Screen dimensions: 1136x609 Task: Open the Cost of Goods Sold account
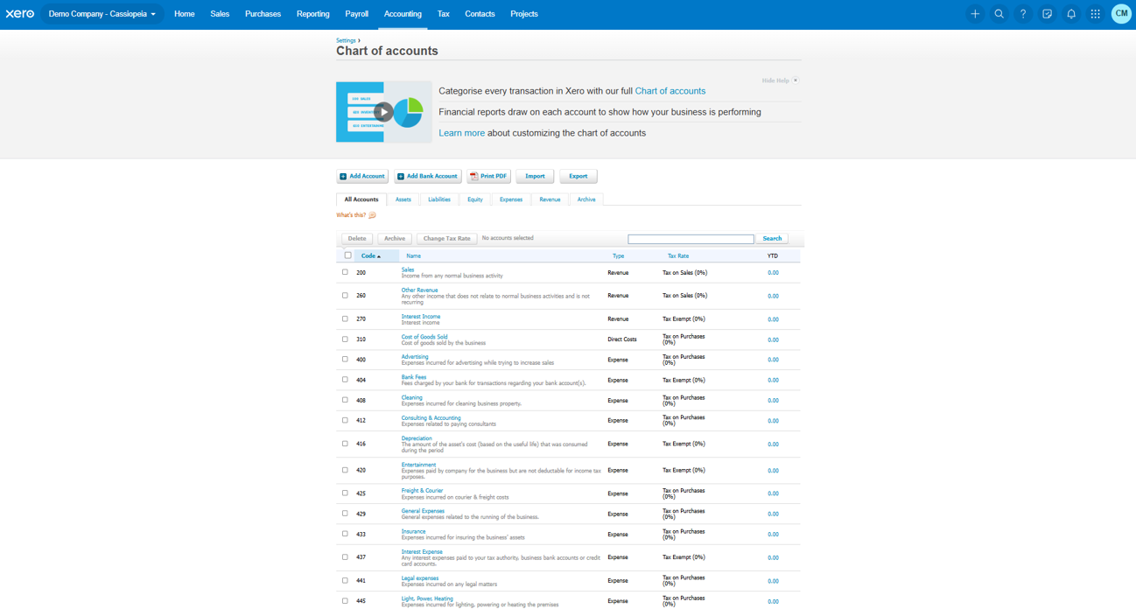[x=424, y=337]
